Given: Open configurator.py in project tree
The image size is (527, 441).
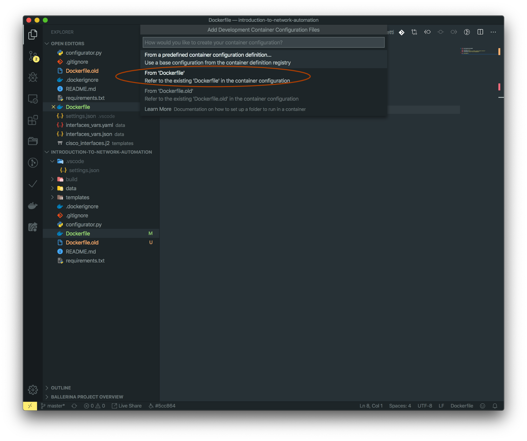Looking at the screenshot, I should pyautogui.click(x=84, y=225).
